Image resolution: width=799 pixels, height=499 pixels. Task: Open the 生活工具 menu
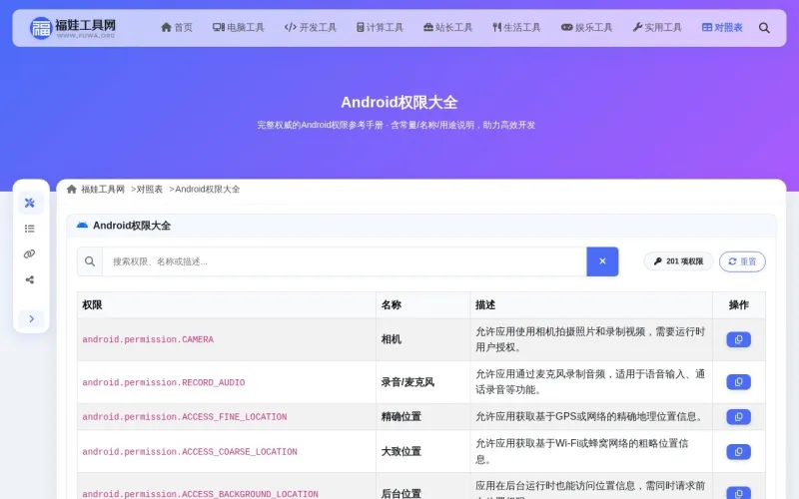[516, 28]
